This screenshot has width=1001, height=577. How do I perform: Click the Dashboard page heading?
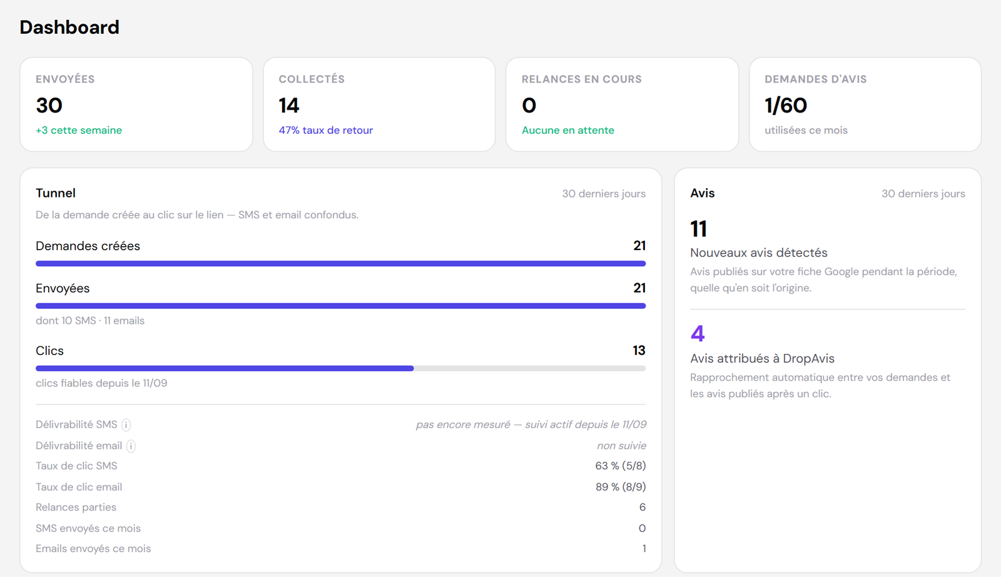pos(69,28)
